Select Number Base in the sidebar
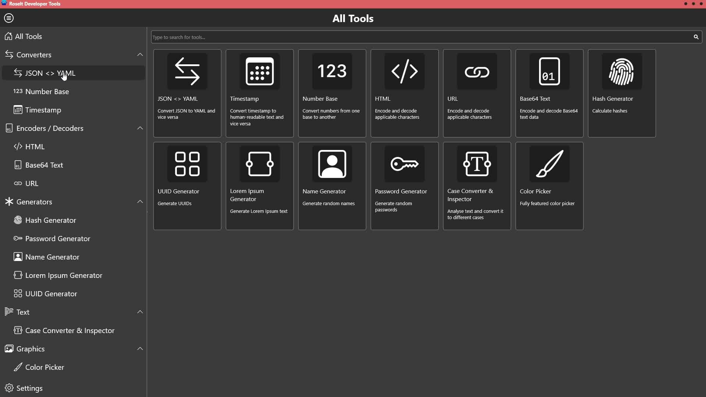Viewport: 706px width, 397px height. point(47,92)
